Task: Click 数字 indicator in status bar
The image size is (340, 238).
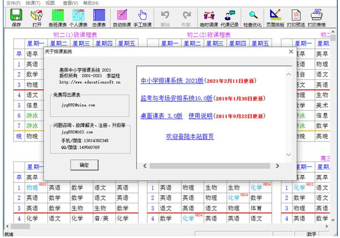Action: point(312,234)
